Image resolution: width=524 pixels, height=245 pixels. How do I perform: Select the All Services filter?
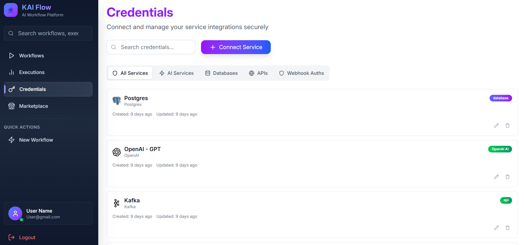tap(130, 73)
